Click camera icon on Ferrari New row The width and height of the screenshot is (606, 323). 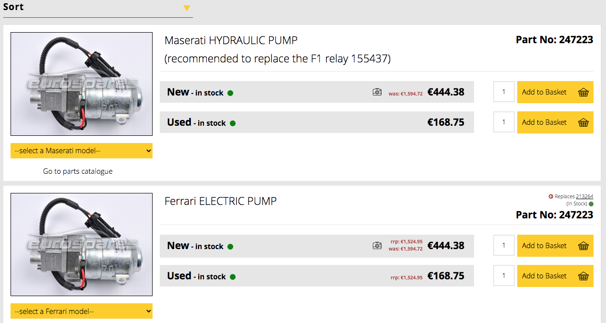pyautogui.click(x=377, y=246)
